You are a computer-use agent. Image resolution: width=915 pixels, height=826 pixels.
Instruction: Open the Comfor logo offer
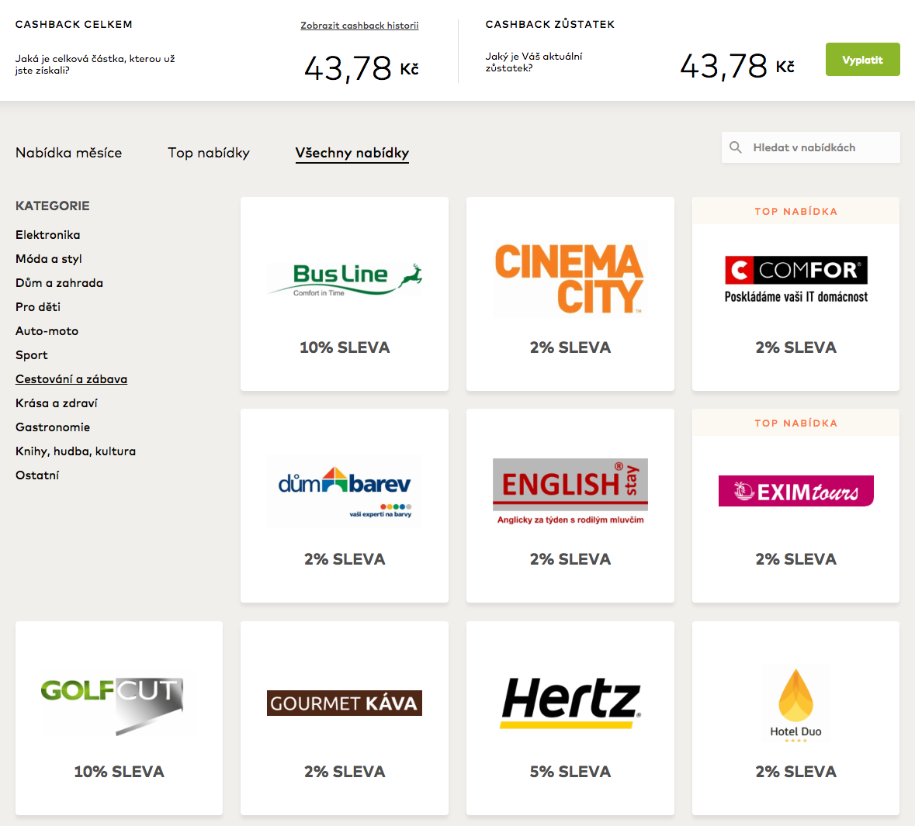(796, 279)
